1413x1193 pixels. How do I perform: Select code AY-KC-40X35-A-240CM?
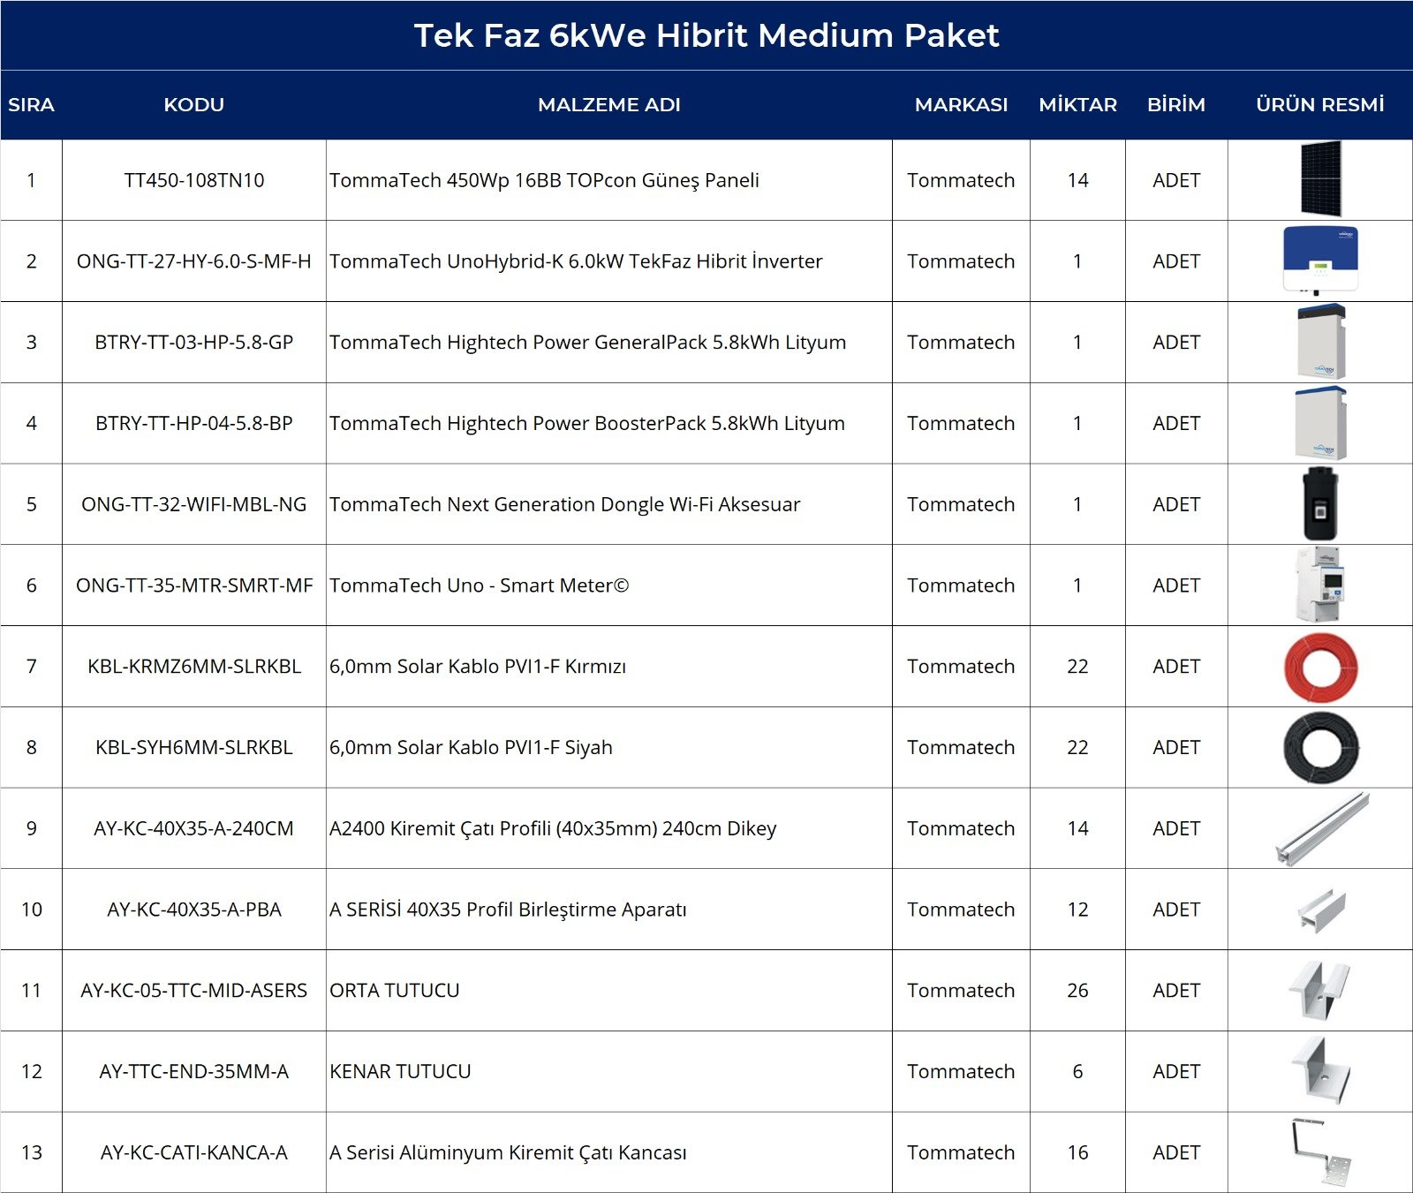194,828
